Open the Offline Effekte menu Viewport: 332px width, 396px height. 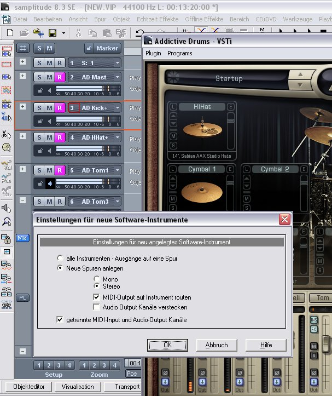(x=204, y=19)
